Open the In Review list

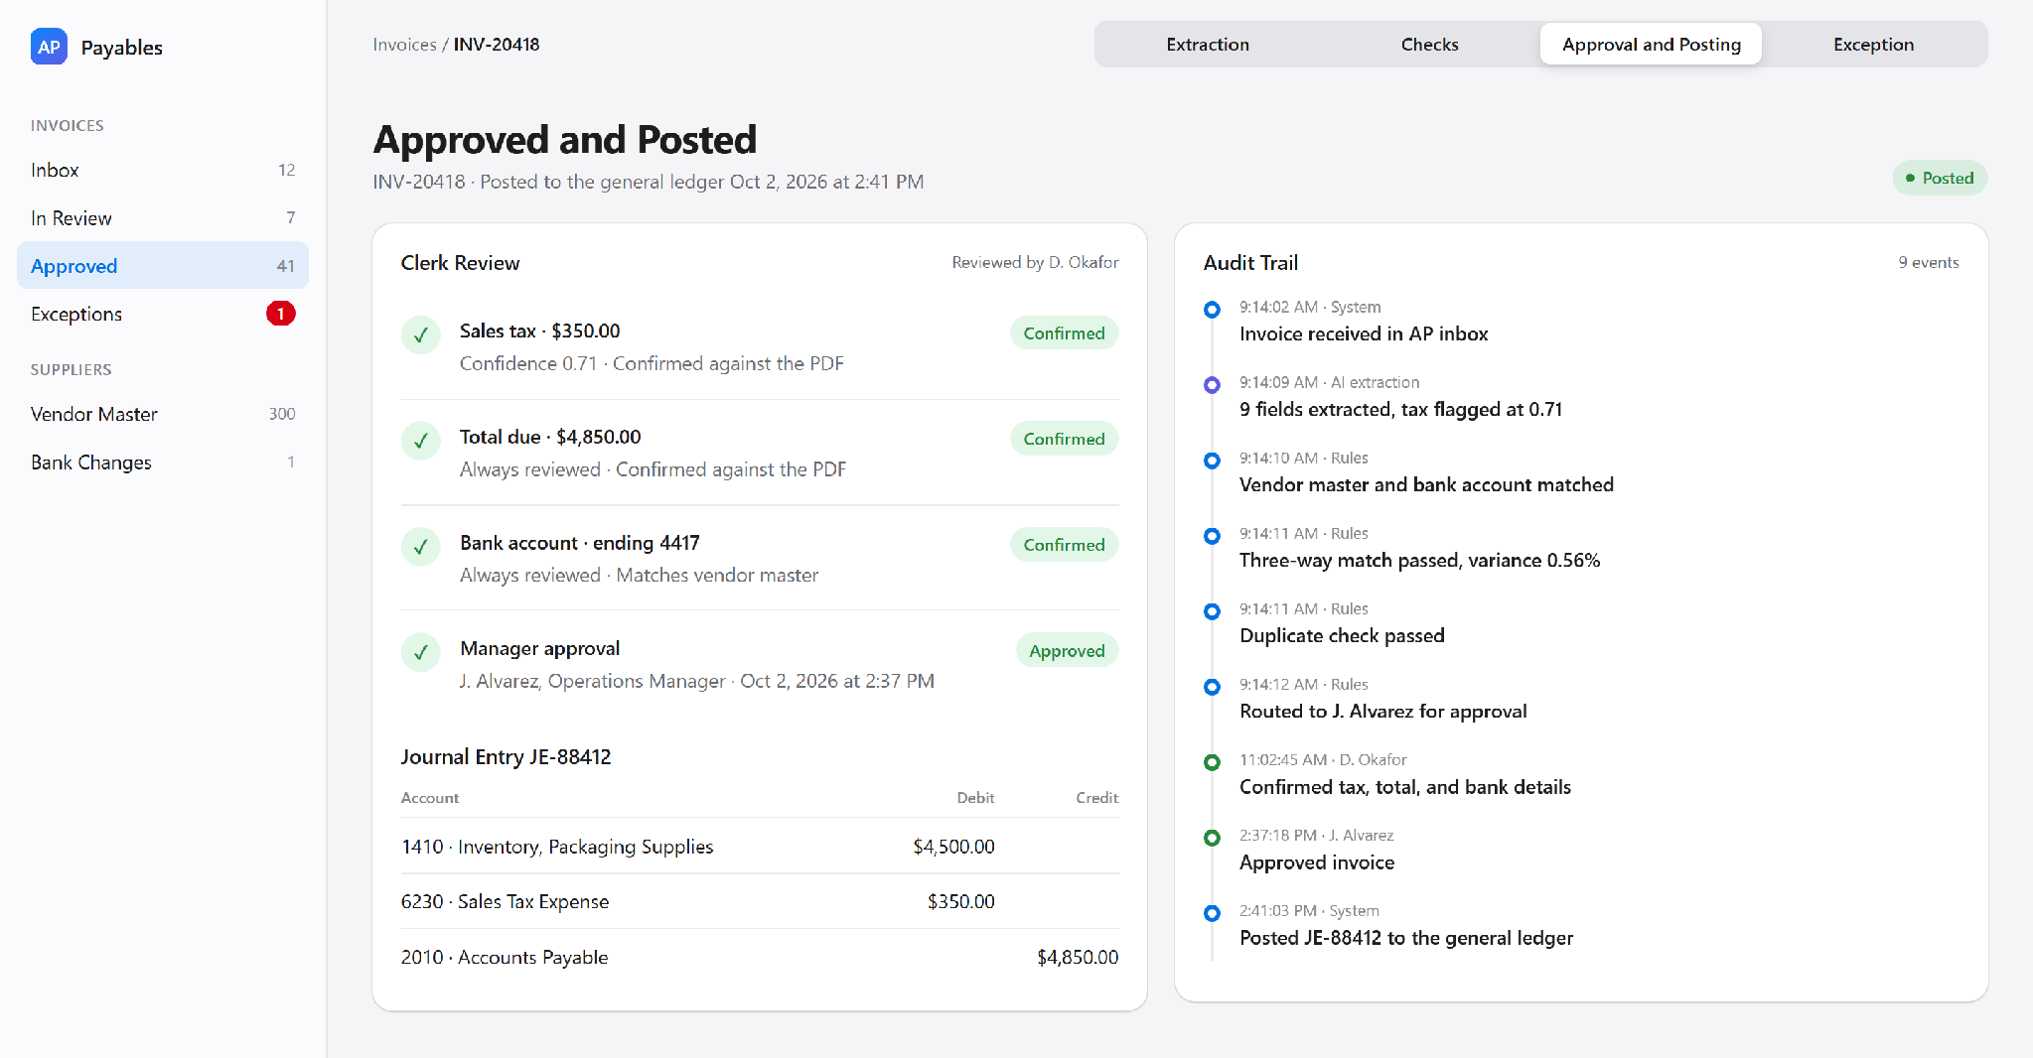click(x=163, y=217)
